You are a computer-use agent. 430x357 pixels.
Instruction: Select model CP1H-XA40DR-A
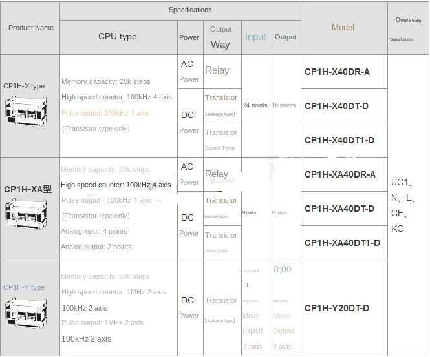pos(340,174)
